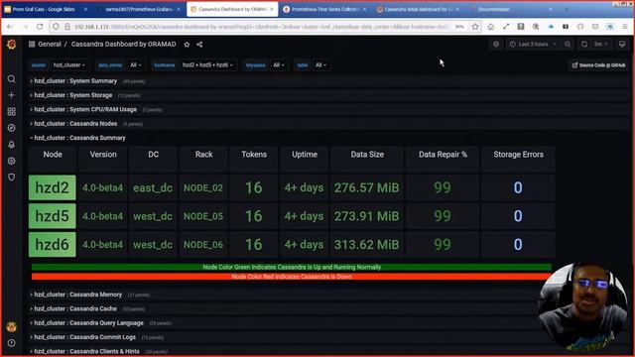The width and height of the screenshot is (635, 357).
Task: Click the NODE_05 rack value
Action: (x=203, y=216)
